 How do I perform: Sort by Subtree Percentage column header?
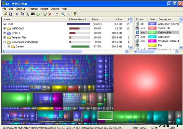tap(78, 19)
